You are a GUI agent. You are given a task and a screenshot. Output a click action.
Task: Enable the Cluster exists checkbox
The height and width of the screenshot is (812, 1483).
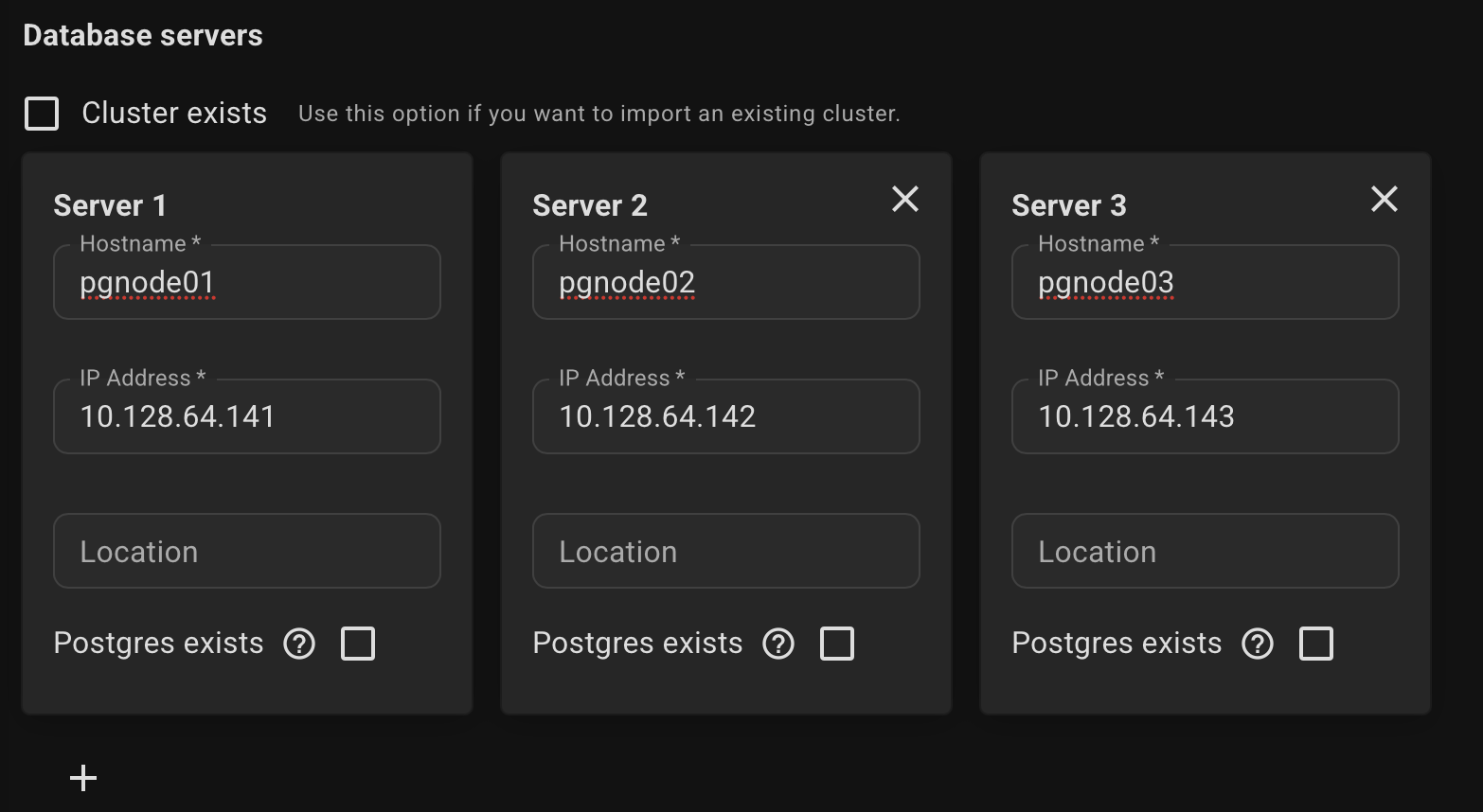tap(42, 113)
